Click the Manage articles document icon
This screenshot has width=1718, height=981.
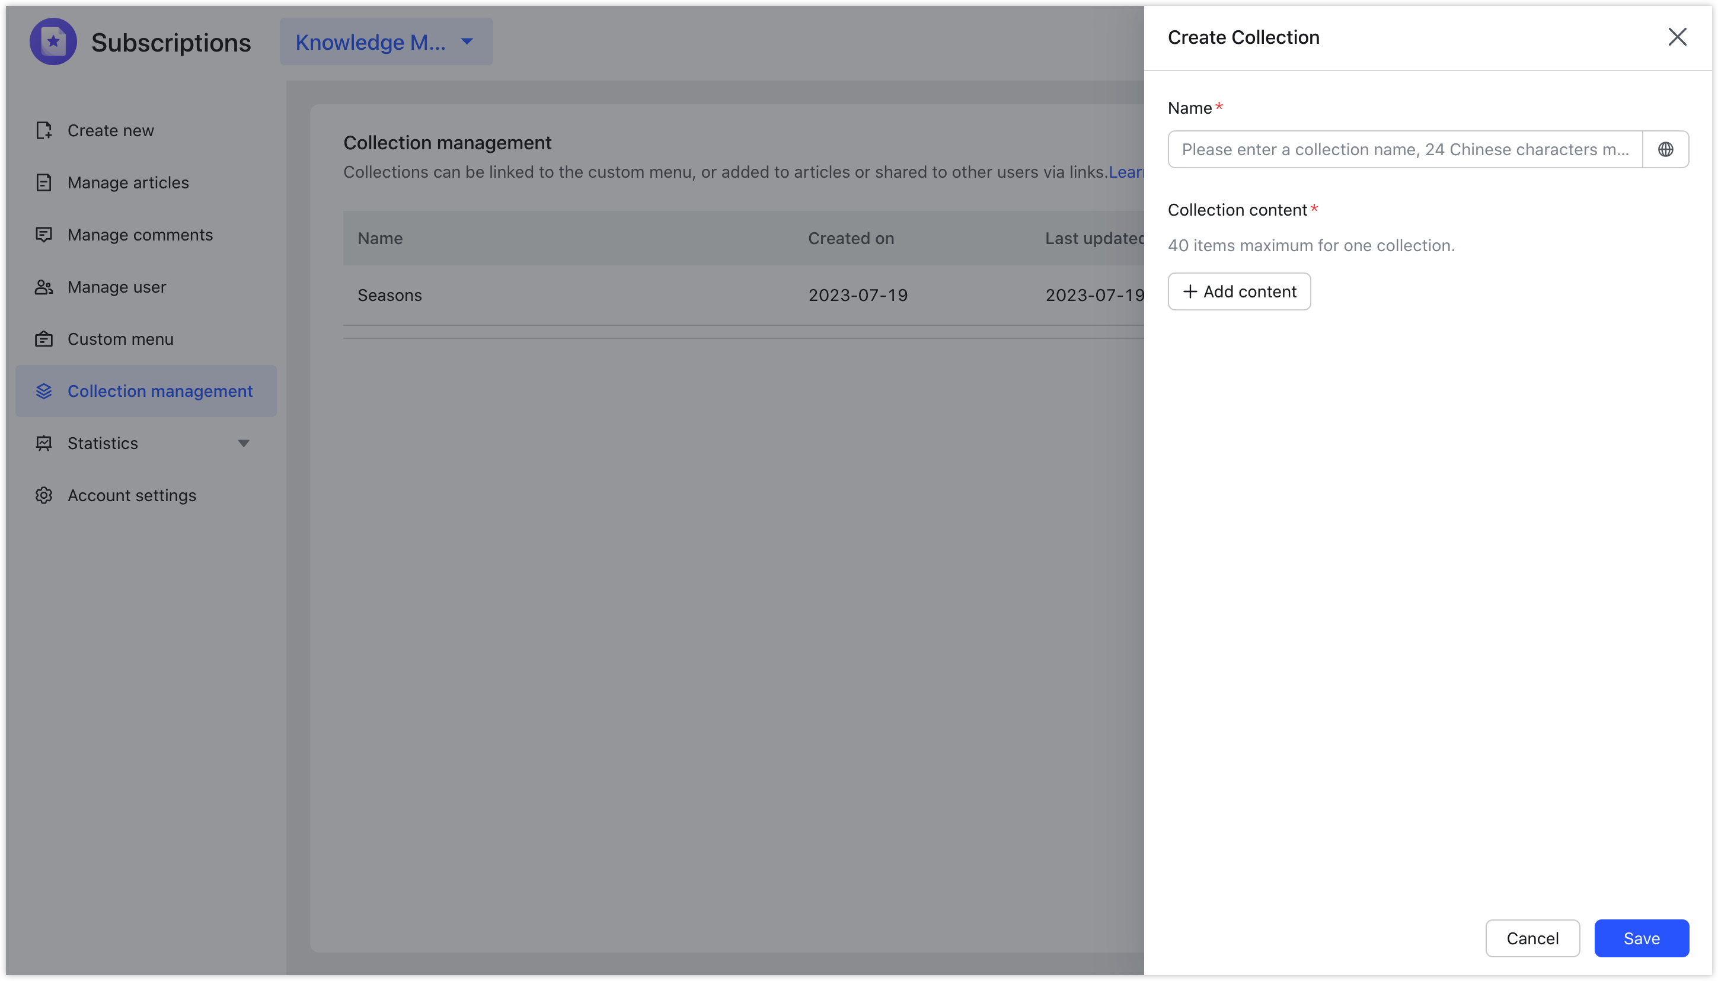click(x=44, y=182)
